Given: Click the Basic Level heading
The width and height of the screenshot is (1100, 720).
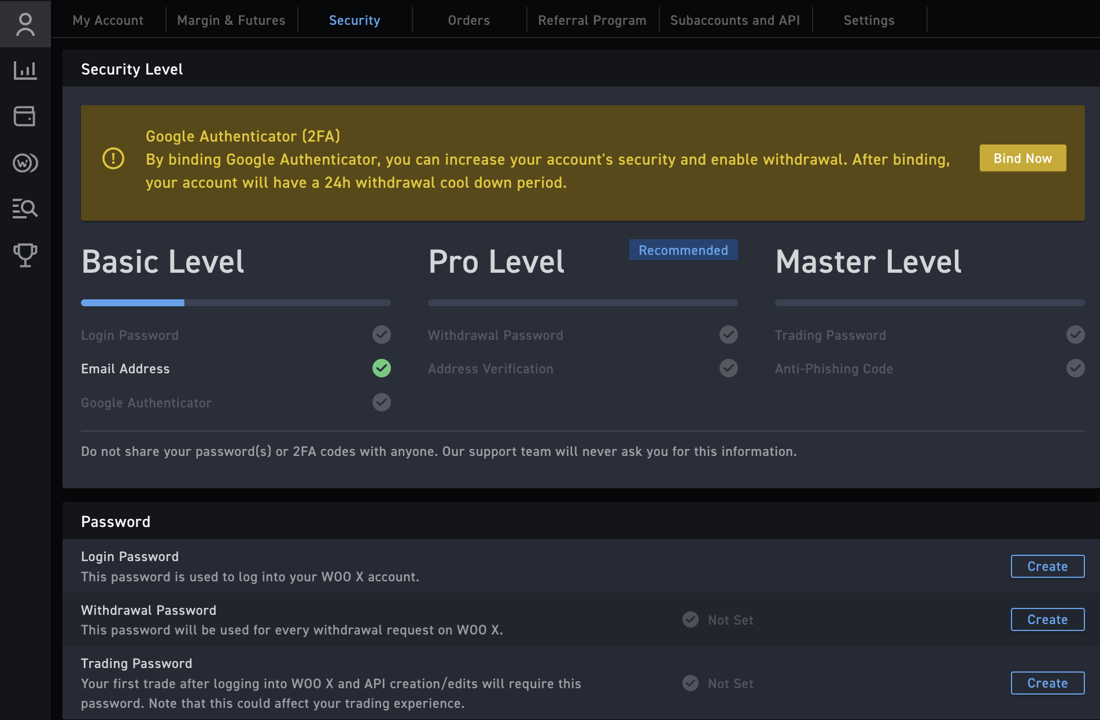Looking at the screenshot, I should coord(163,262).
